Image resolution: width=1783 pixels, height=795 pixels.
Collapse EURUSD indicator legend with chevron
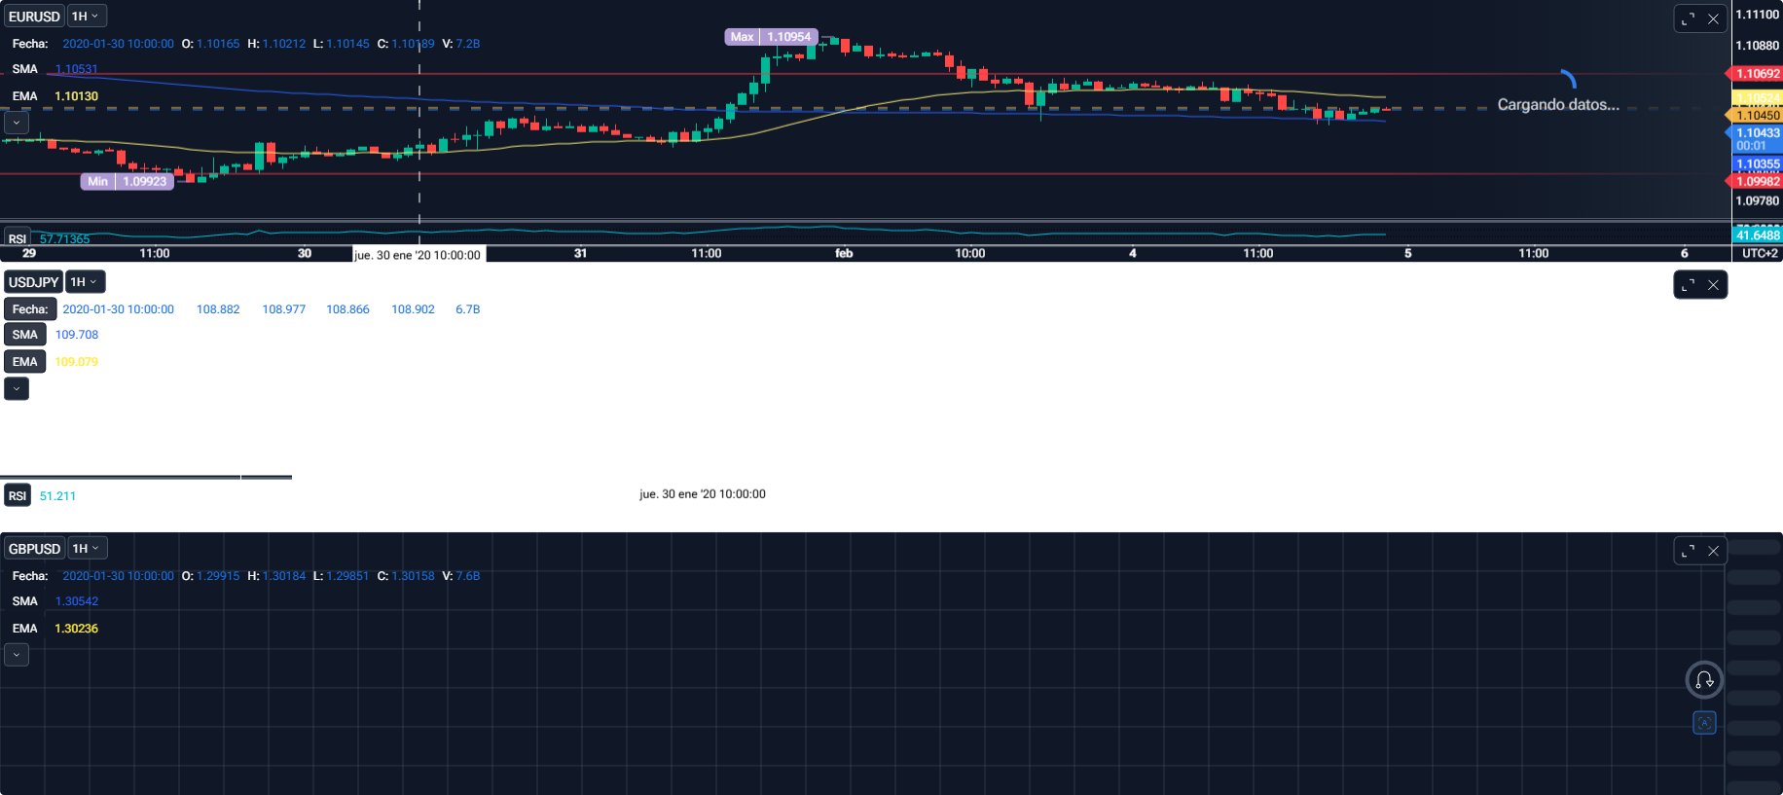coord(17,123)
